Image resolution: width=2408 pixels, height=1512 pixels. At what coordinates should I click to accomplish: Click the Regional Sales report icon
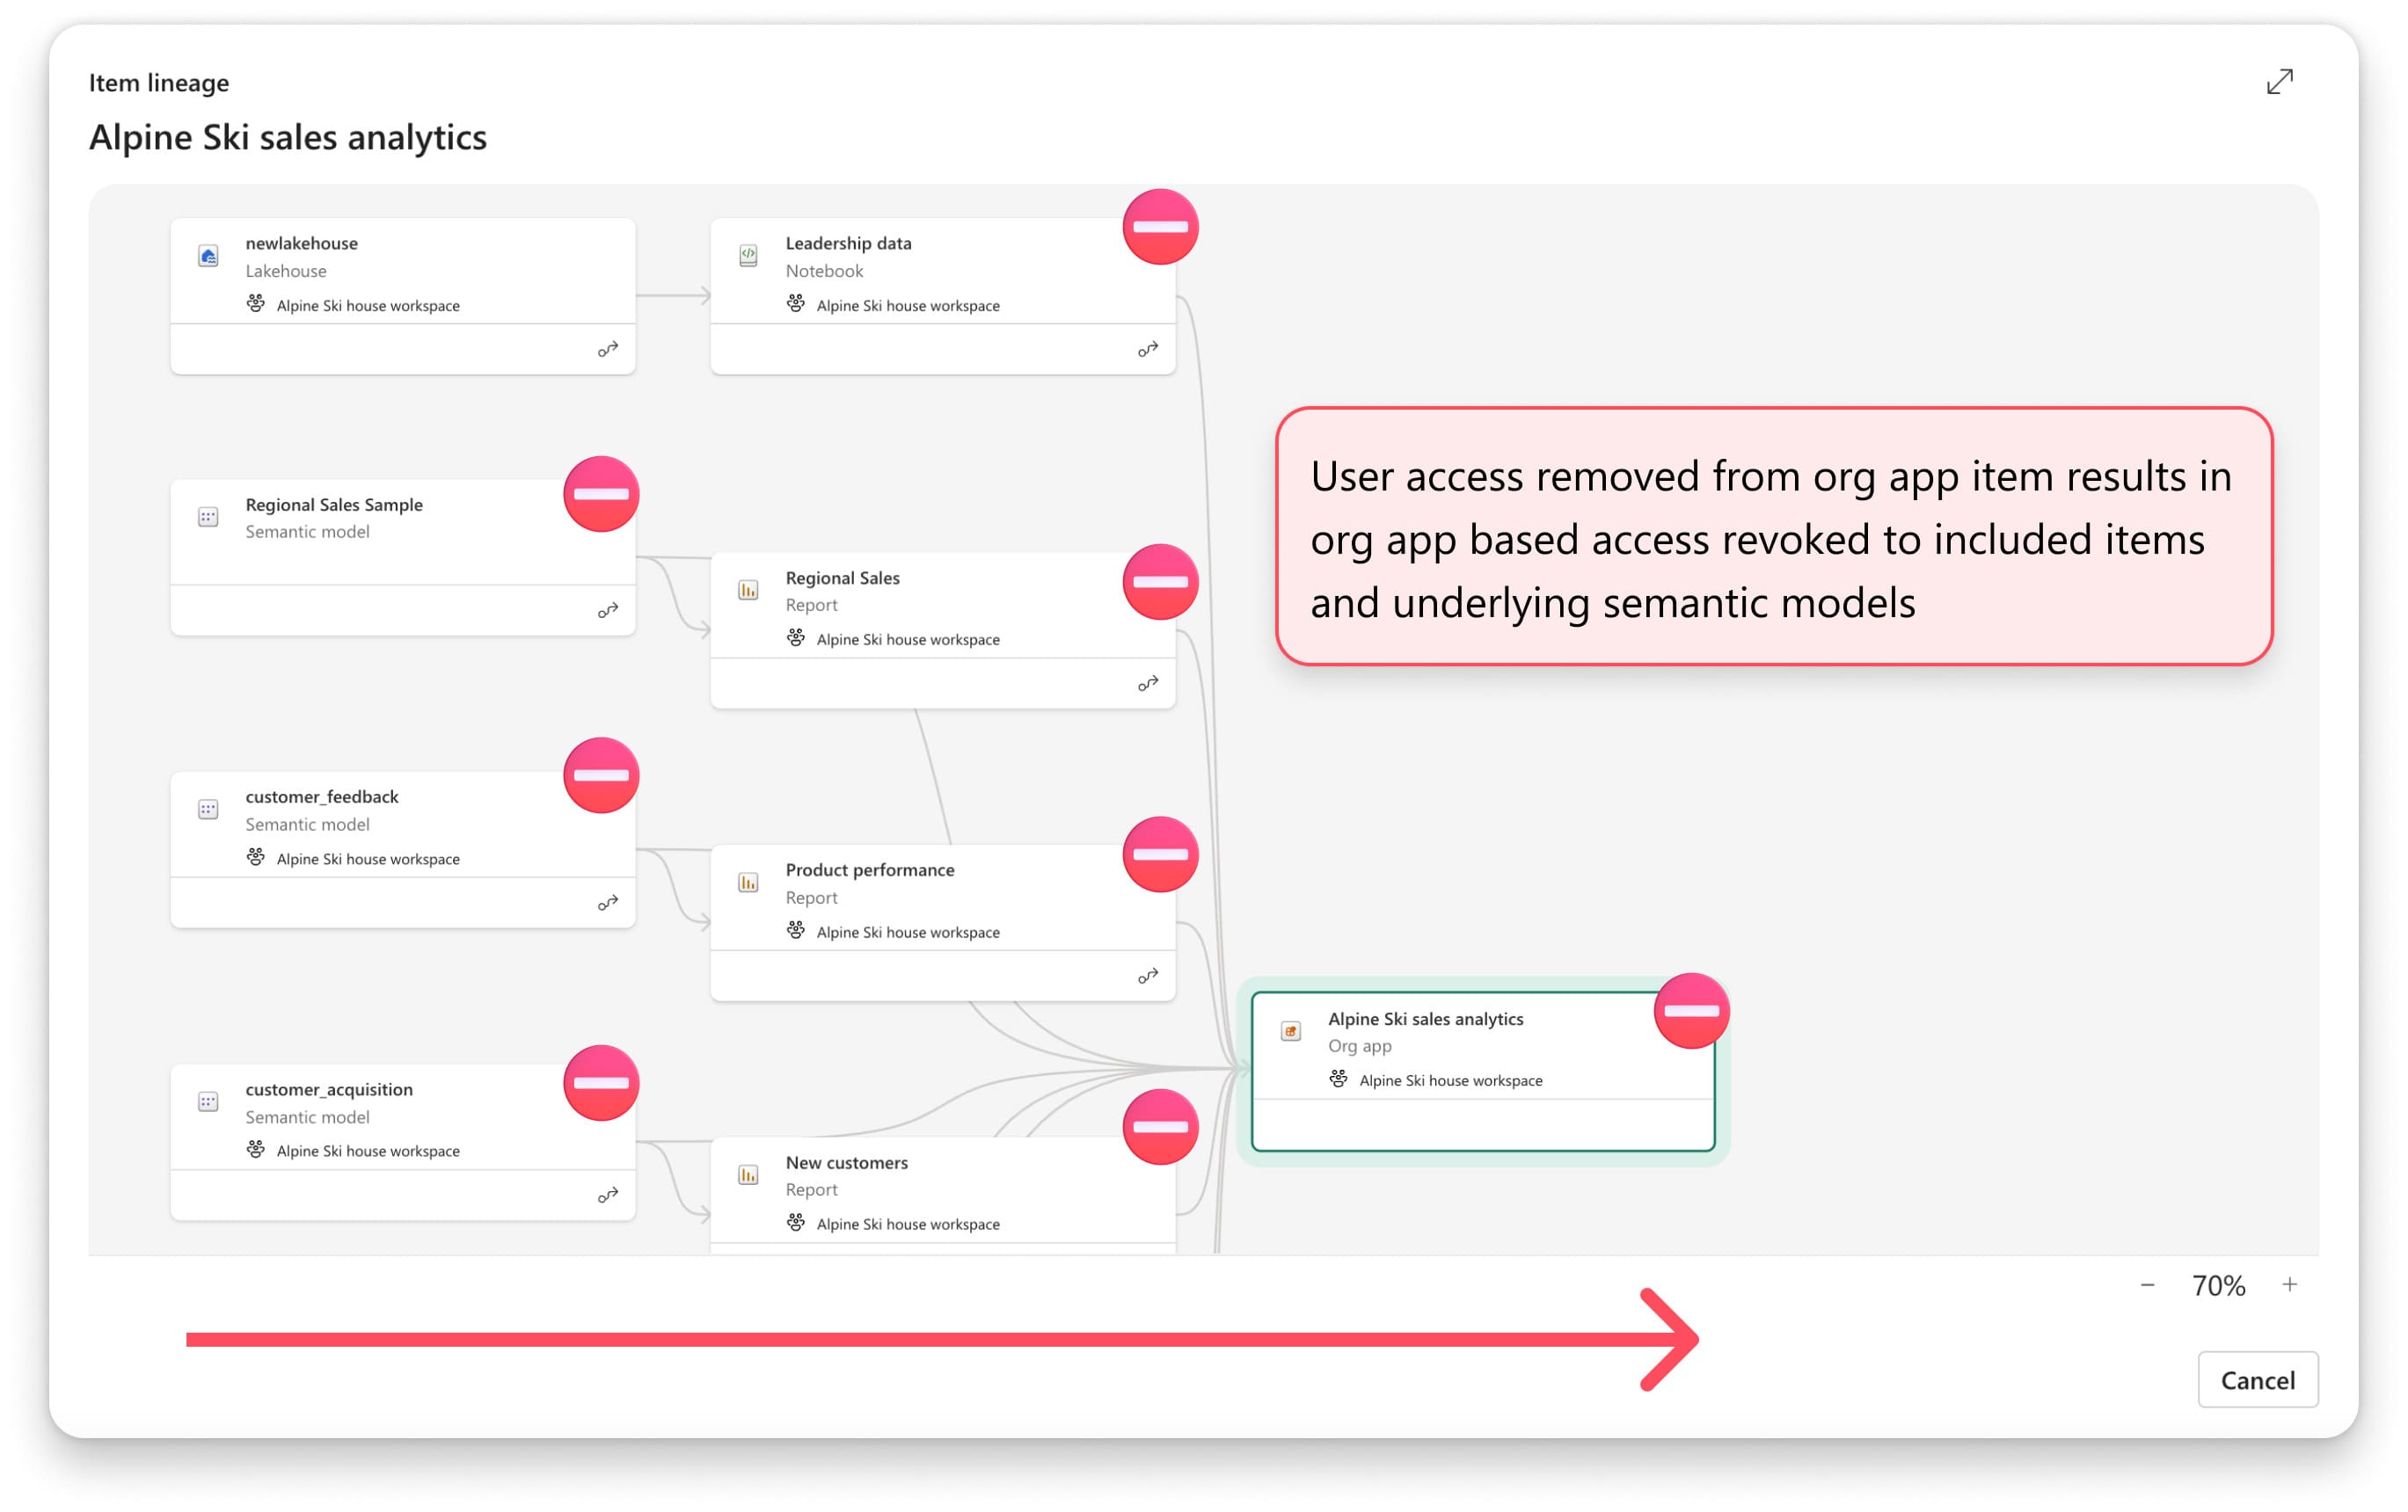[748, 590]
